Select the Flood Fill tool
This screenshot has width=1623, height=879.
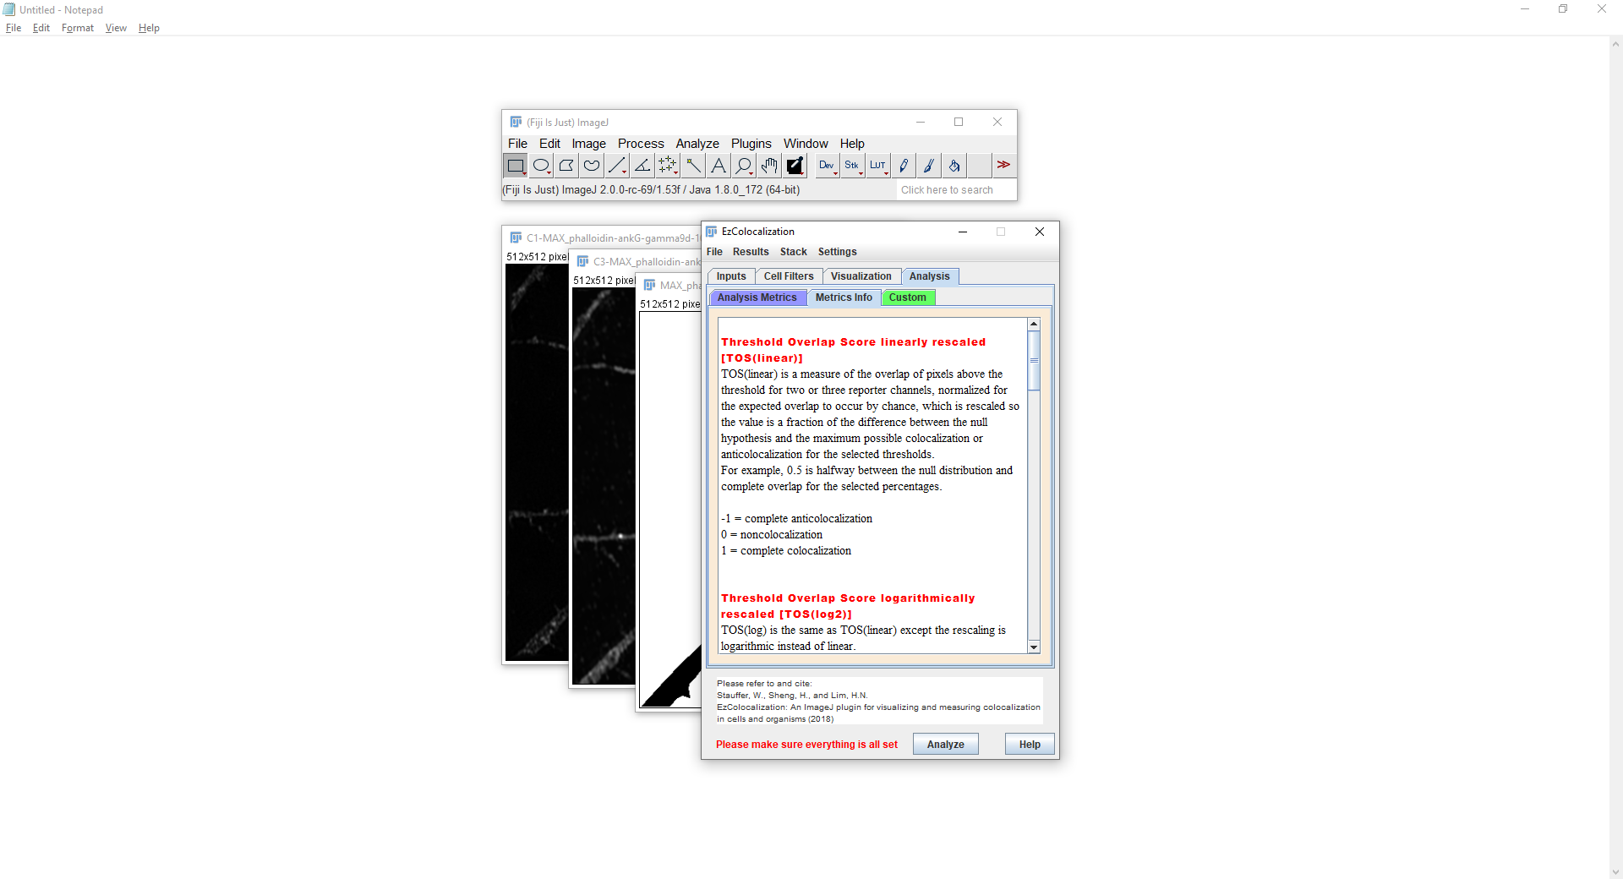click(954, 166)
